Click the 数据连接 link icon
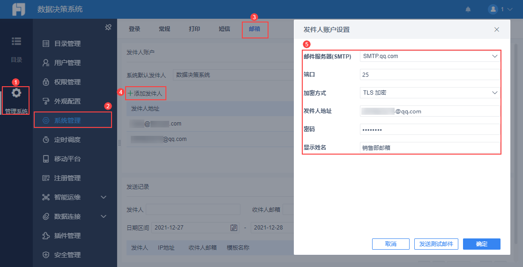This screenshot has height=267, width=523. pyautogui.click(x=46, y=216)
